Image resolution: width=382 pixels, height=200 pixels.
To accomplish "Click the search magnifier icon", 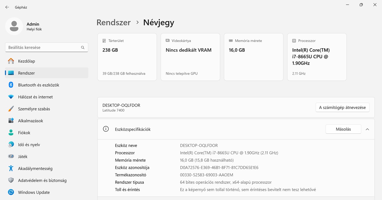I will click(83, 47).
